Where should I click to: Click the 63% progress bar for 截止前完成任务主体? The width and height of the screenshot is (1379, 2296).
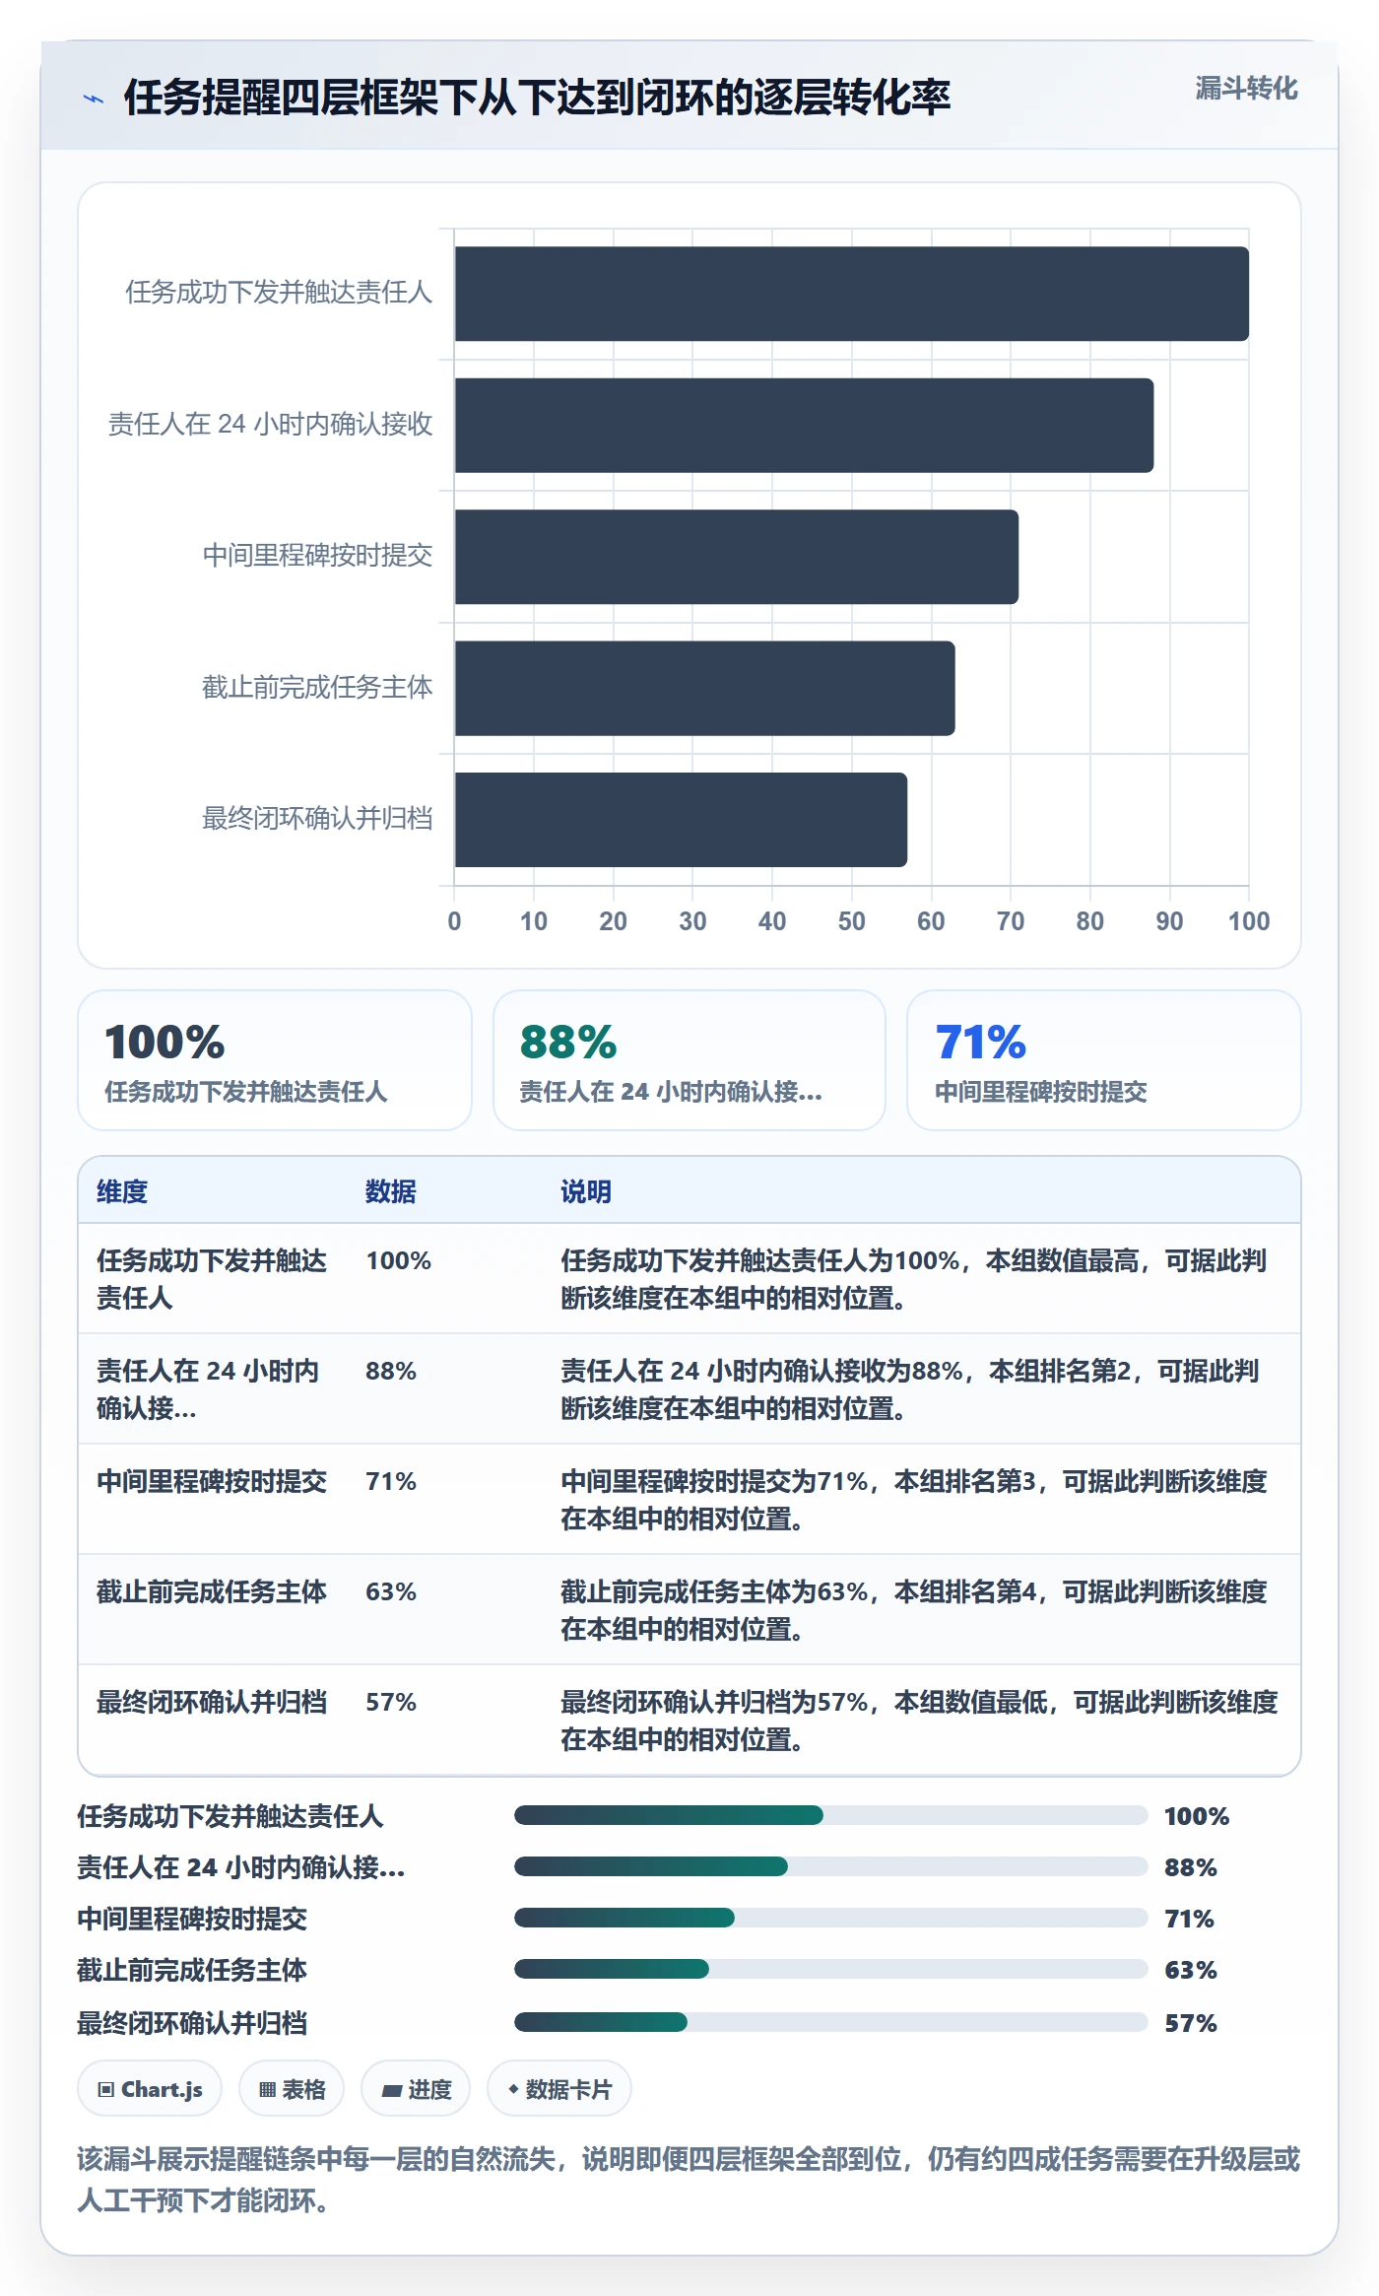coord(831,1969)
